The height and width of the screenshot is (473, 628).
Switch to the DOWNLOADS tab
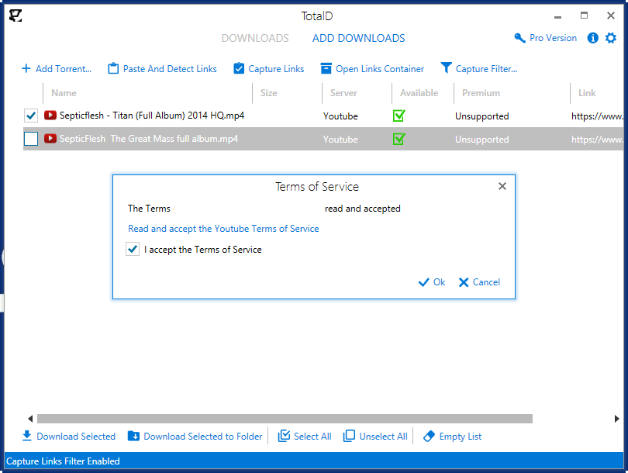coord(255,38)
